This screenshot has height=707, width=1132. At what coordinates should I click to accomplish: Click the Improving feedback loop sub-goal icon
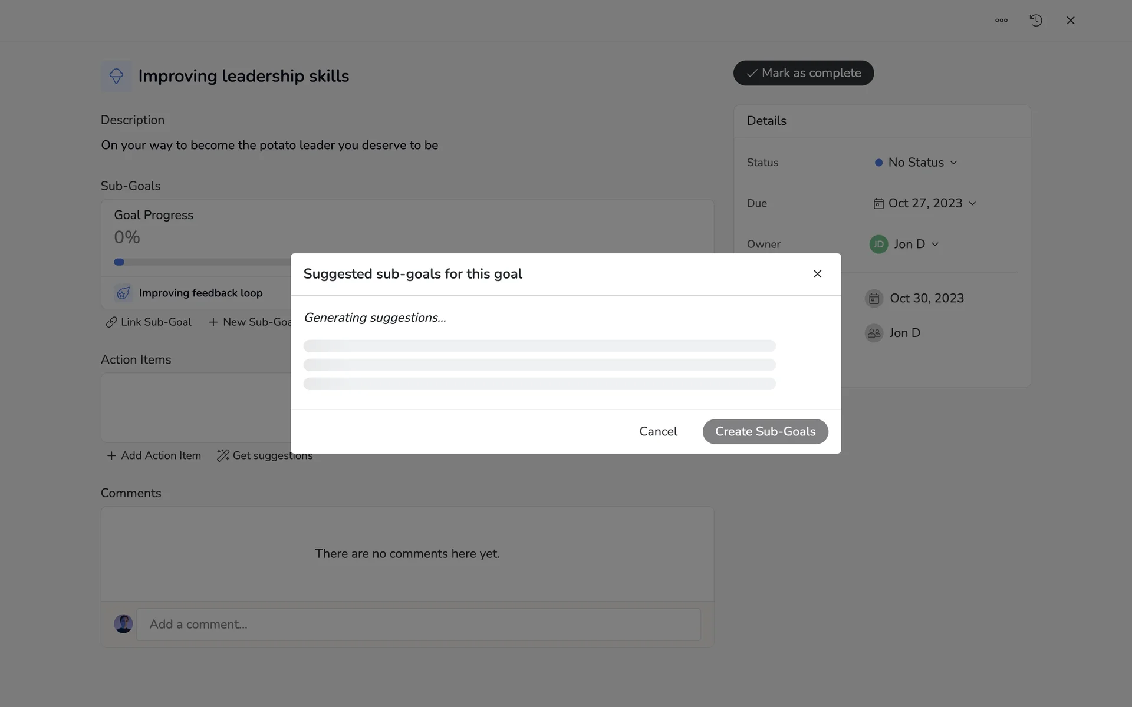pyautogui.click(x=123, y=293)
